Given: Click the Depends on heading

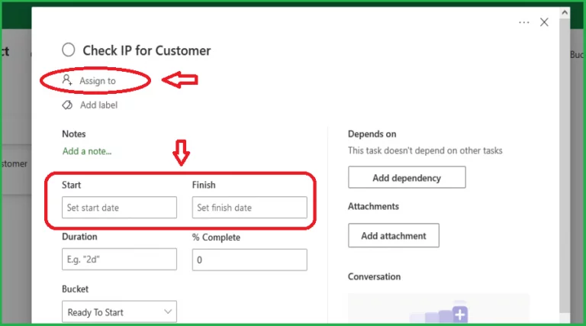Looking at the screenshot, I should [372, 134].
